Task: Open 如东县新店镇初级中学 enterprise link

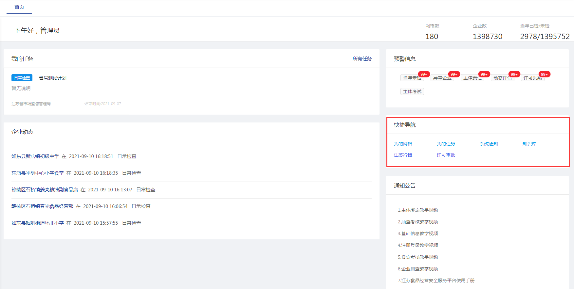Action: (x=35, y=156)
